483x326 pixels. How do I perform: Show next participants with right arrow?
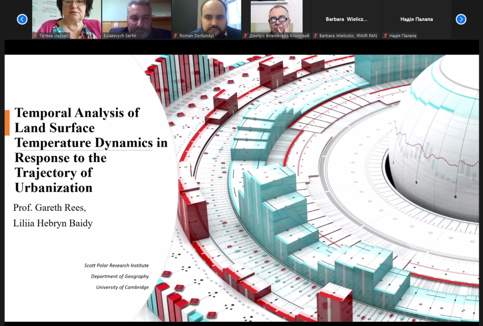[x=461, y=19]
